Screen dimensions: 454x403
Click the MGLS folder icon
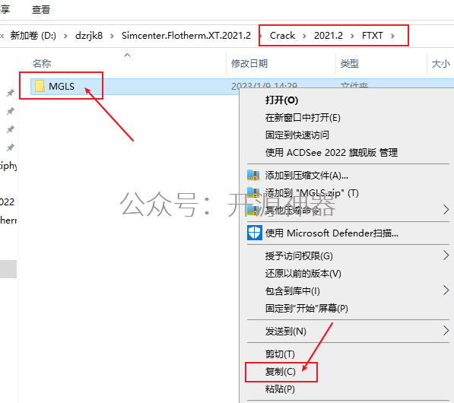40,86
